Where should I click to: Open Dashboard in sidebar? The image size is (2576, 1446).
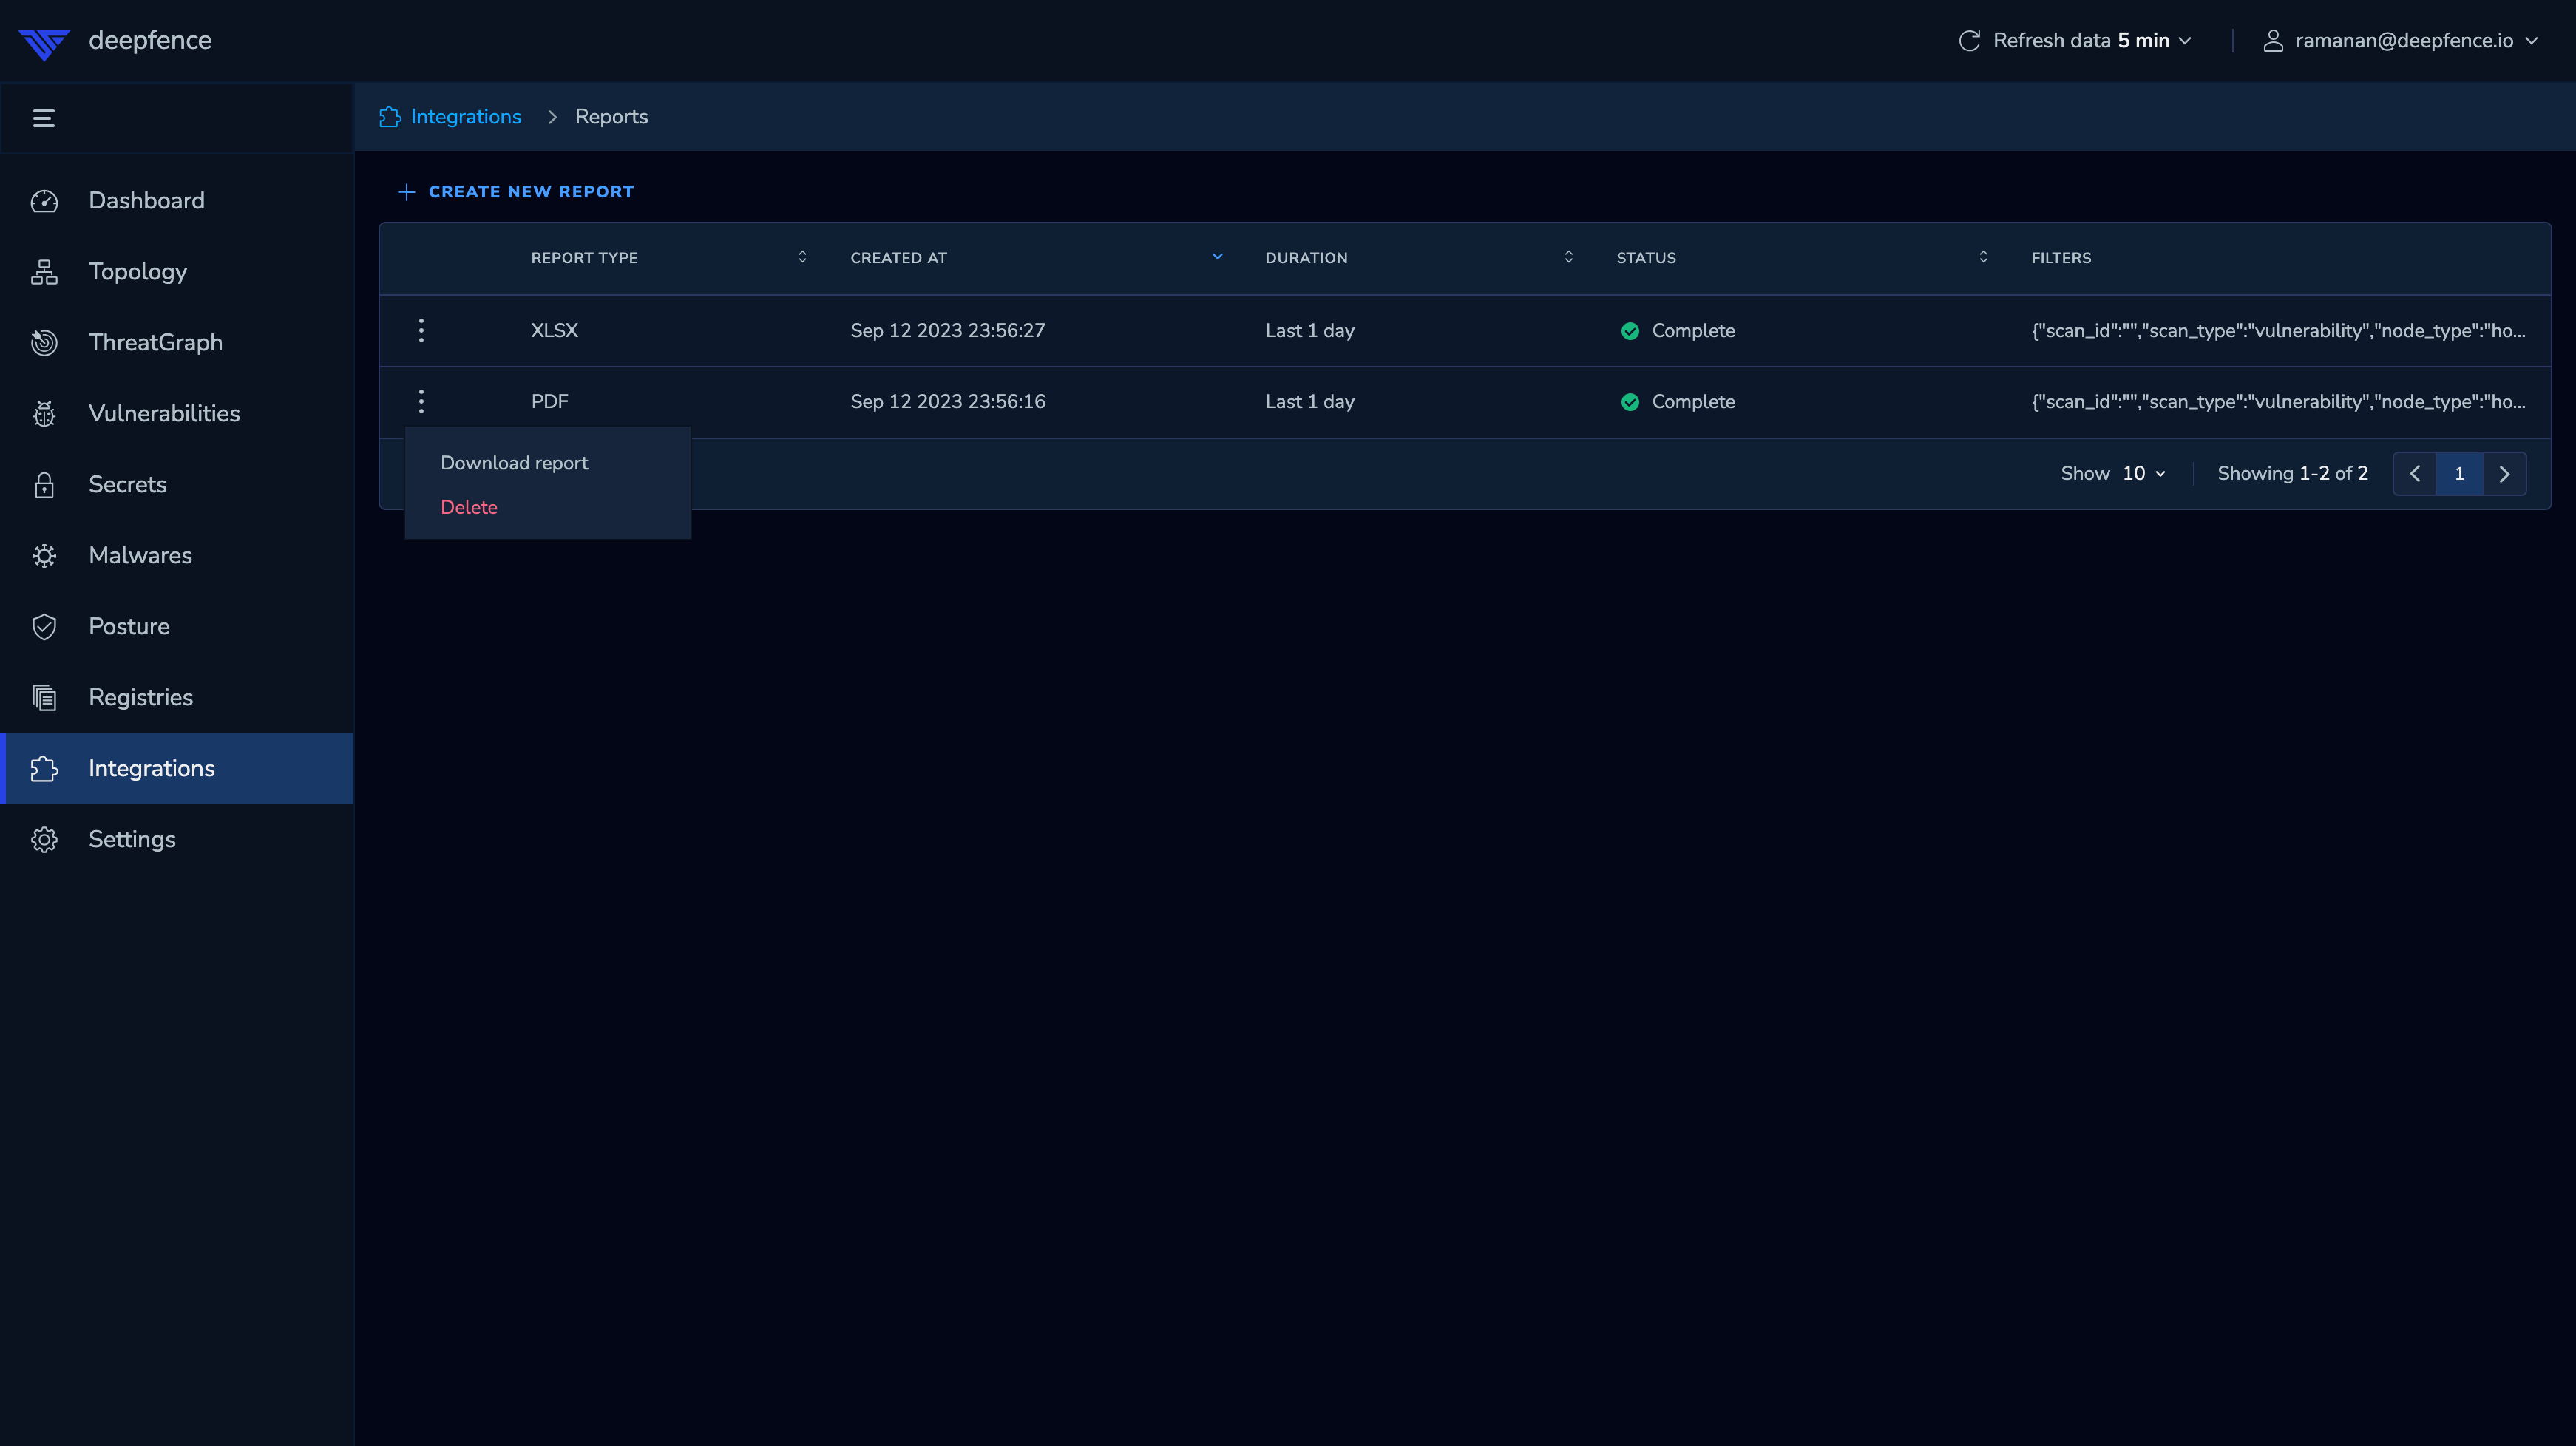pos(146,201)
